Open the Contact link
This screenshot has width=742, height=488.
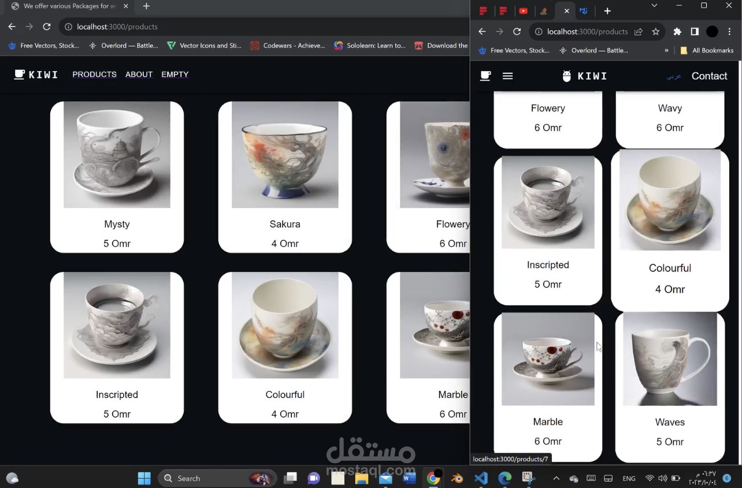709,76
